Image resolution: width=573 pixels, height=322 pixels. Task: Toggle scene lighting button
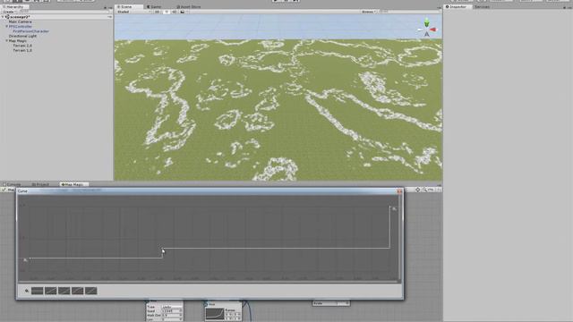(167, 12)
